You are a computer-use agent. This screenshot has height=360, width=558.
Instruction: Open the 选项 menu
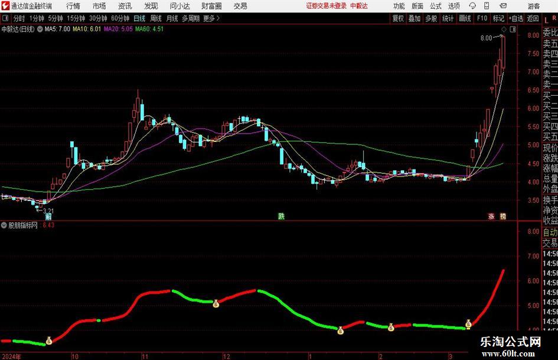click(x=453, y=6)
